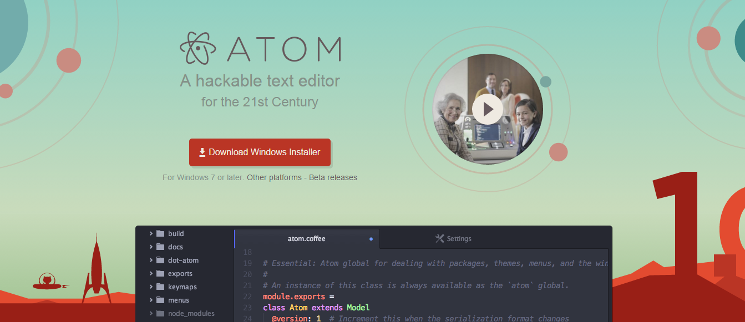
Task: Click line number 18 in the gutter
Action: pyautogui.click(x=247, y=252)
